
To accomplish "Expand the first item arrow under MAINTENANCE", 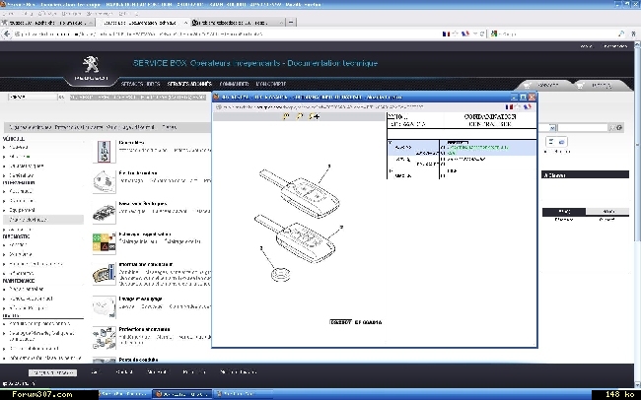I will pos(5,290).
